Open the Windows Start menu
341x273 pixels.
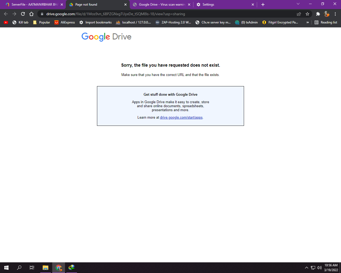pyautogui.click(x=6, y=268)
